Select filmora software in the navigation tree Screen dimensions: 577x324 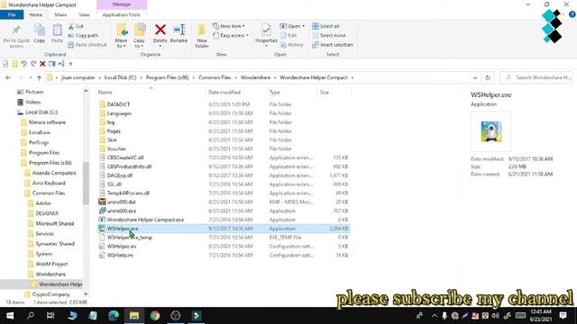click(x=47, y=122)
